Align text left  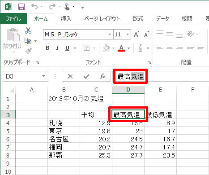click(160, 48)
